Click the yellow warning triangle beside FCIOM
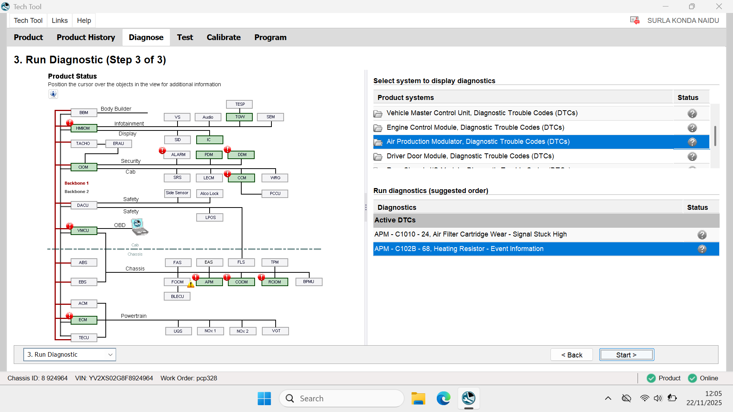Viewport: 733px width, 412px height. click(x=191, y=284)
